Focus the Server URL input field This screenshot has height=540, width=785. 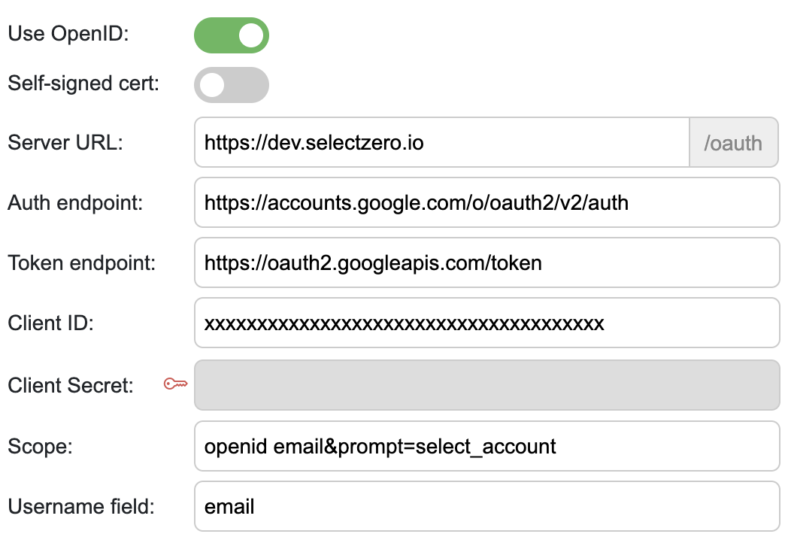[441, 142]
